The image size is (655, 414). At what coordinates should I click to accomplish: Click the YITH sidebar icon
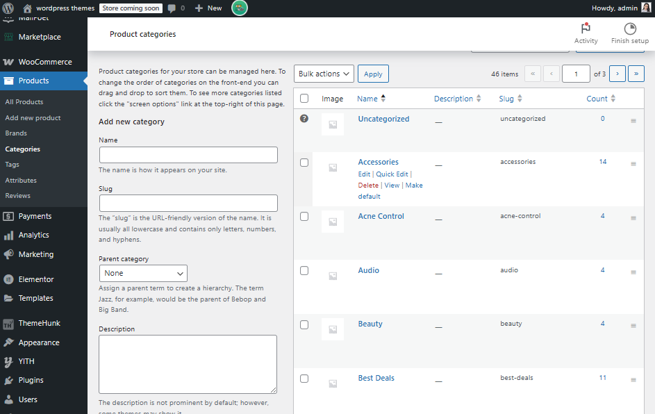tap(8, 361)
